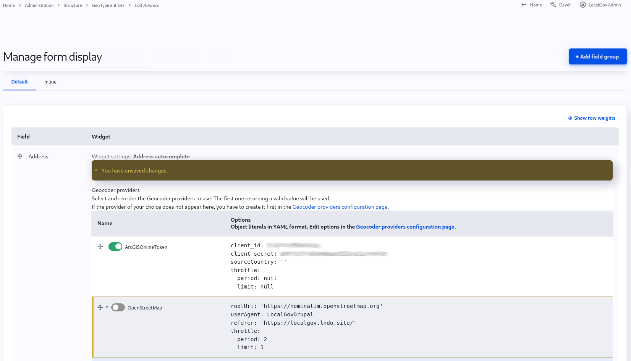This screenshot has width=631, height=361.
Task: Open the Geo type entities breadcrumb
Action: click(x=108, y=5)
